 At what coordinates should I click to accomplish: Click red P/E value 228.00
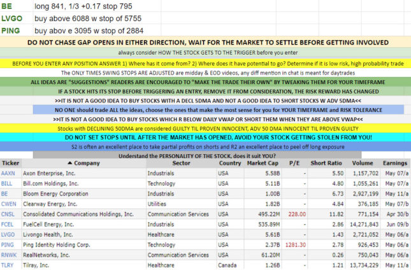tap(297, 214)
